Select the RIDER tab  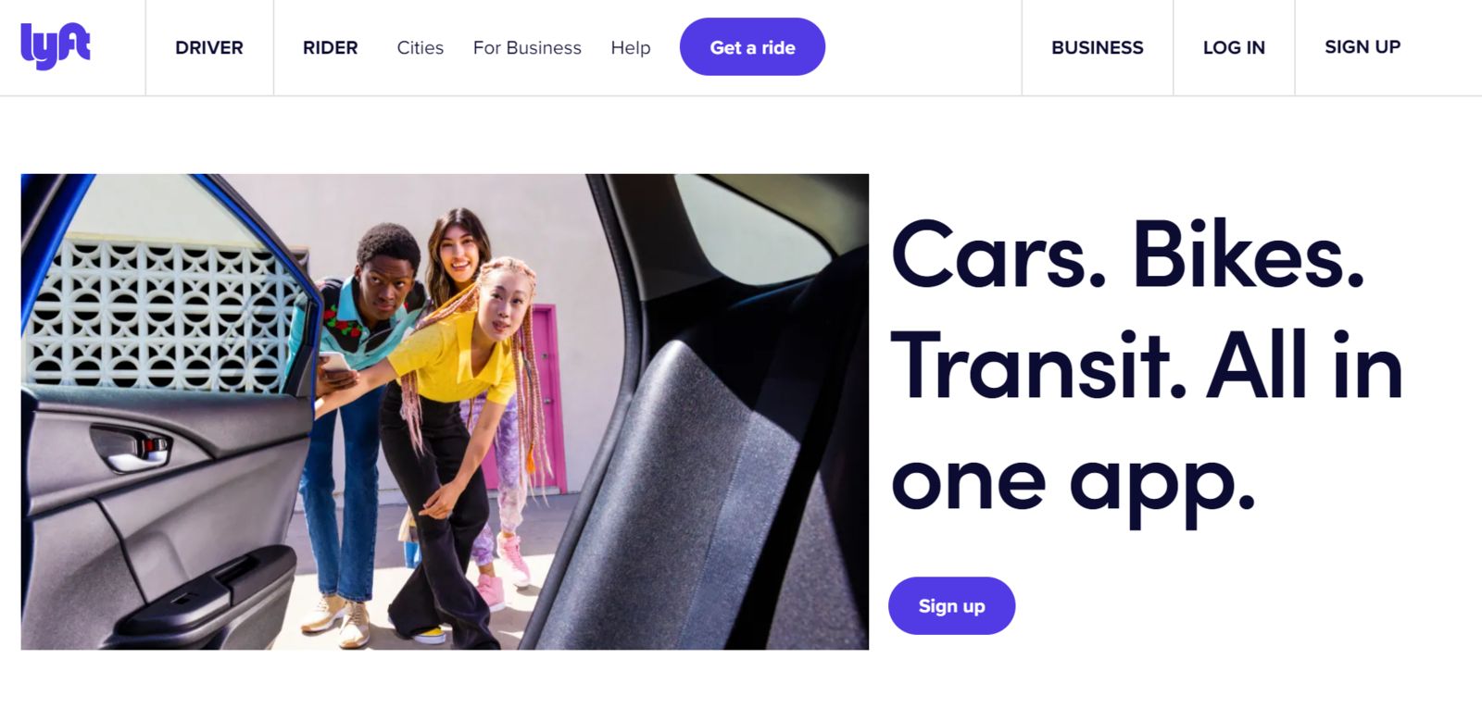click(330, 48)
